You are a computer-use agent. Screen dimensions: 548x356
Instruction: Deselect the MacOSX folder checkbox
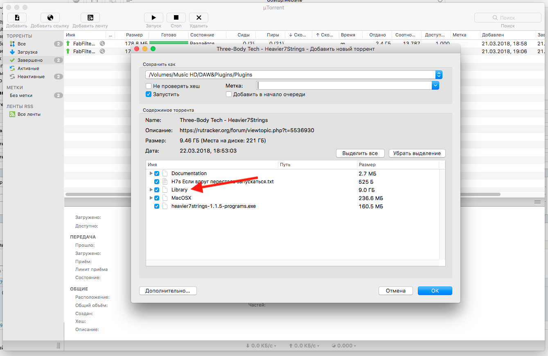(157, 198)
